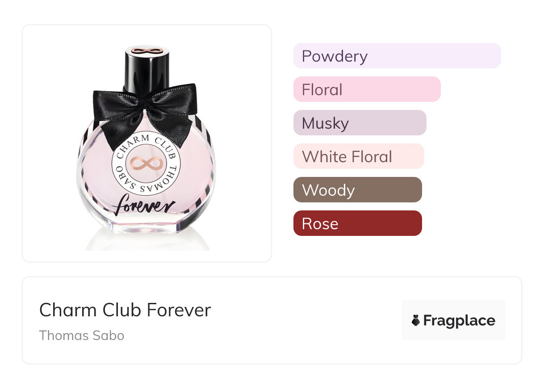Click the Powdery accord bar
Image resolution: width=544 pixels, height=386 pixels.
tap(397, 56)
